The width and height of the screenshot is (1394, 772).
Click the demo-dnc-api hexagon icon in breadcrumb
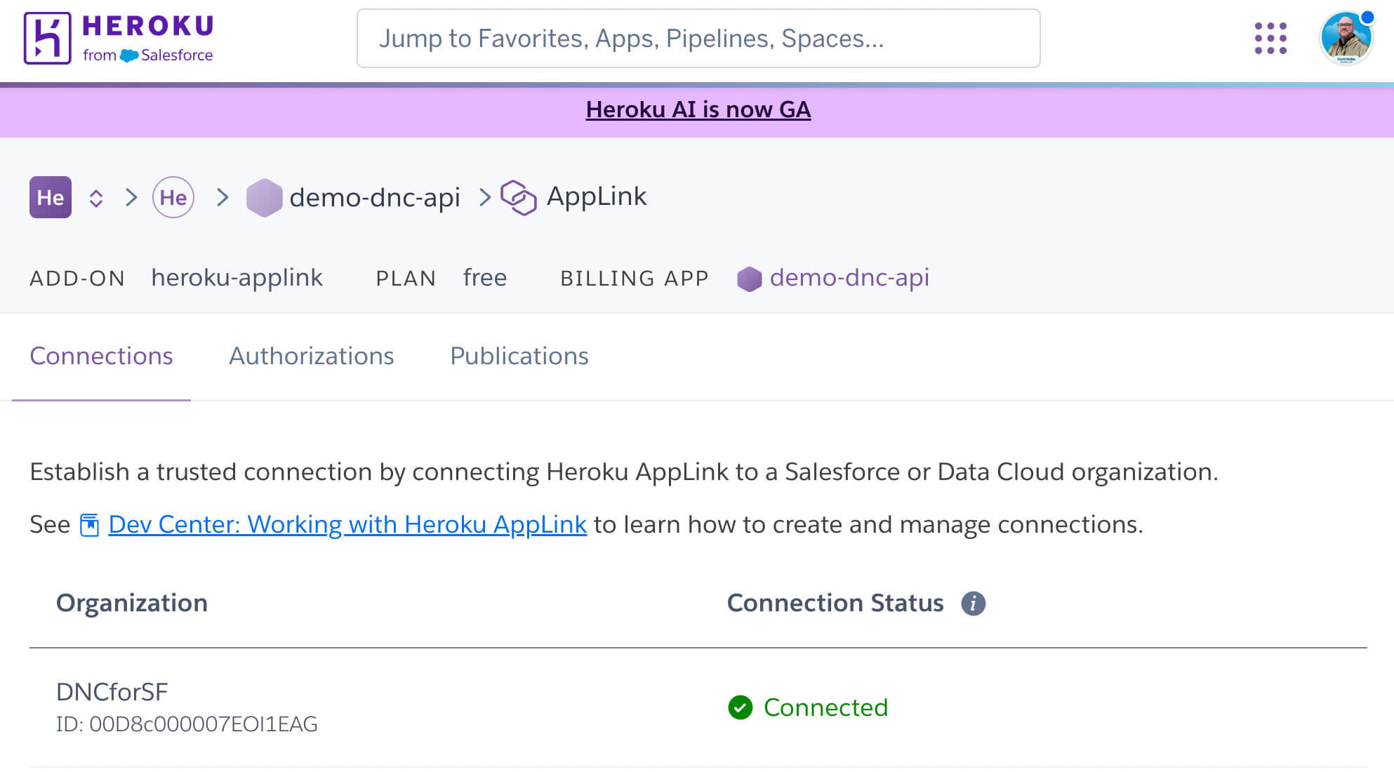[265, 197]
